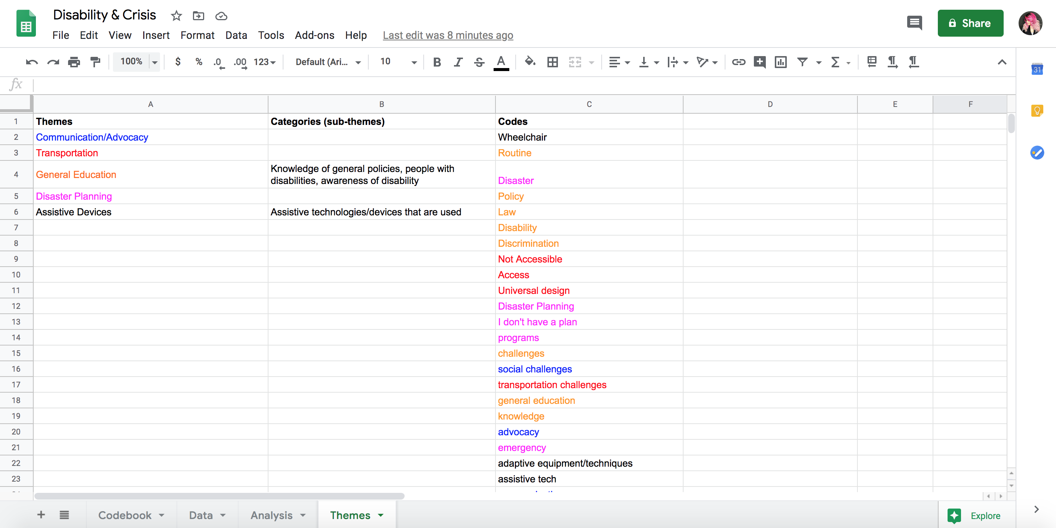The height and width of the screenshot is (528, 1056).
Task: Insert a link
Action: [739, 62]
